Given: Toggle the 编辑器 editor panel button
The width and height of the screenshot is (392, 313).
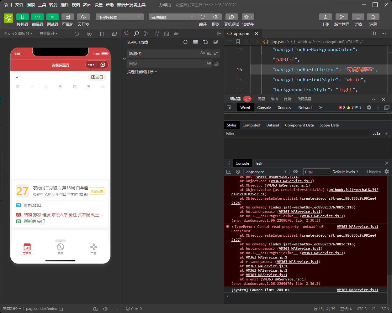Looking at the screenshot, I should pos(38,17).
